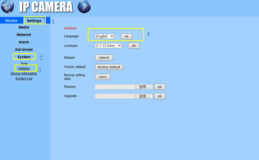Open the Alarm settings section
Image resolution: width=259 pixels, height=160 pixels.
[24, 42]
